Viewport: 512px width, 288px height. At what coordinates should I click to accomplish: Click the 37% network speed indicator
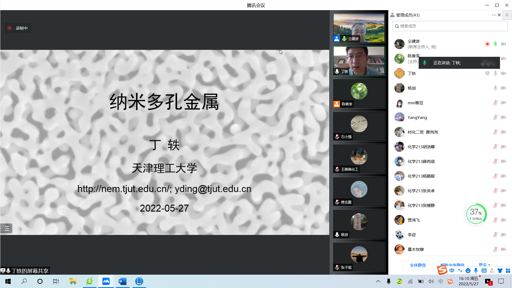[x=476, y=214]
